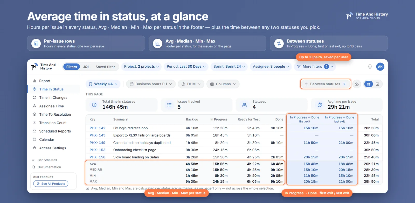Expand More filters dropdown
Screen dimensions: 415x203
coord(315,67)
